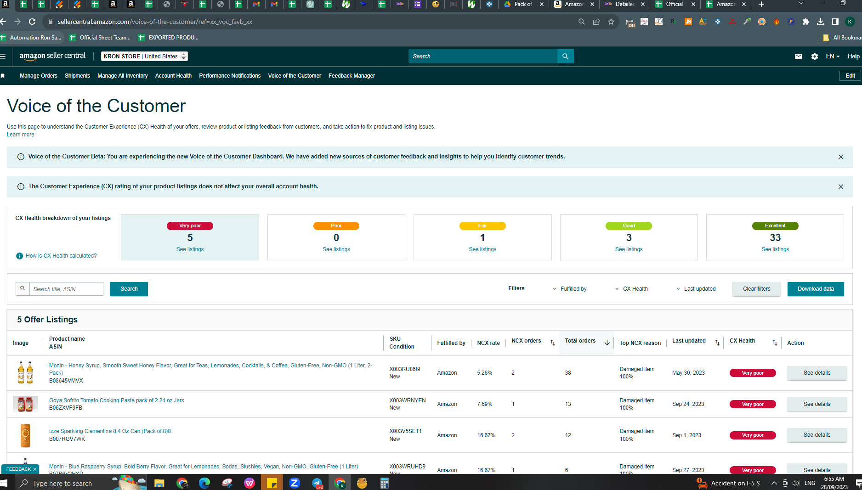Switch to the Detailed browser tab
The image size is (862, 490).
624,4
